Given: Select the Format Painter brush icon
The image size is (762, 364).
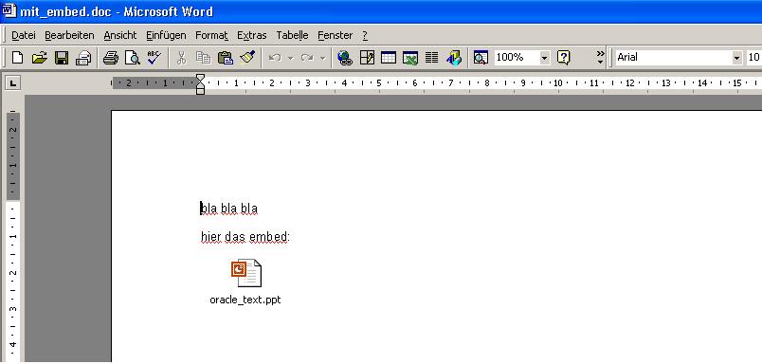Looking at the screenshot, I should coord(248,58).
